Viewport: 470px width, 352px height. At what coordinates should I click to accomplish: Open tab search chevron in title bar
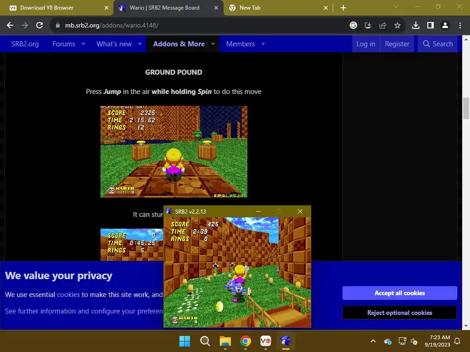pyautogui.click(x=396, y=6)
